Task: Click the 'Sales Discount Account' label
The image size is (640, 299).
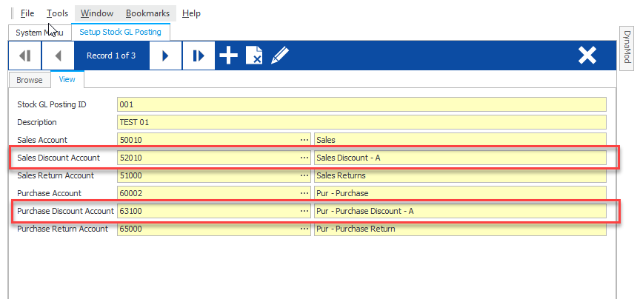Action: [x=59, y=158]
